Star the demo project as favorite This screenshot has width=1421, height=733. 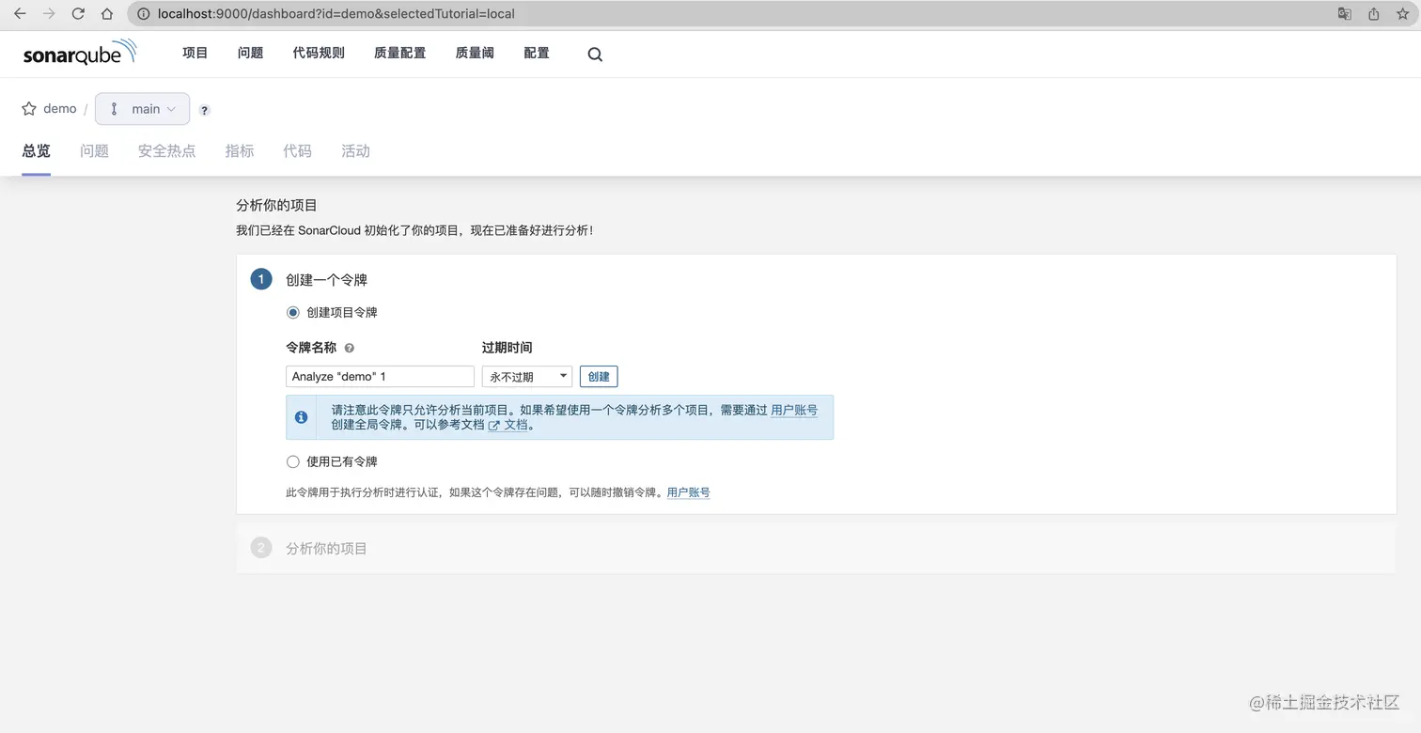click(x=29, y=109)
